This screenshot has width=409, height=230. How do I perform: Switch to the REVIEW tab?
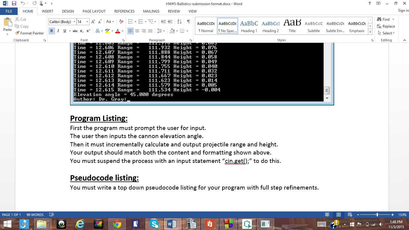[174, 11]
